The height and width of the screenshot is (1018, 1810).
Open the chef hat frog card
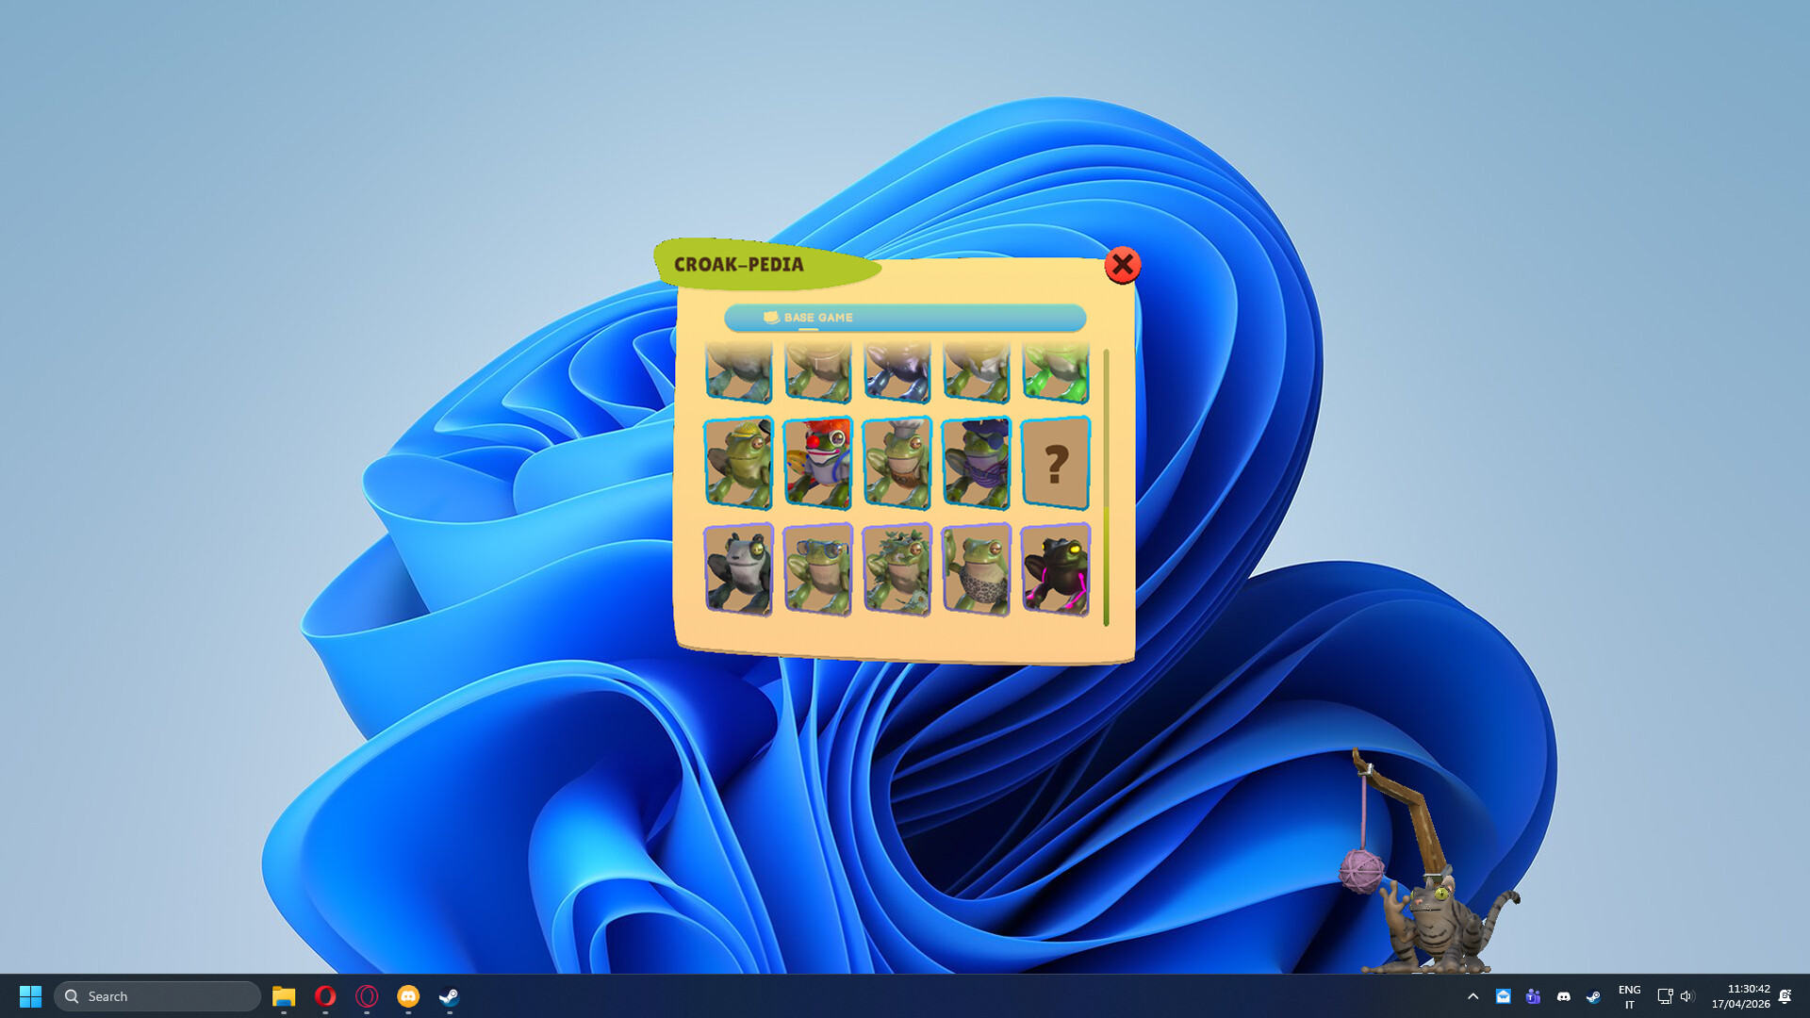coord(897,463)
